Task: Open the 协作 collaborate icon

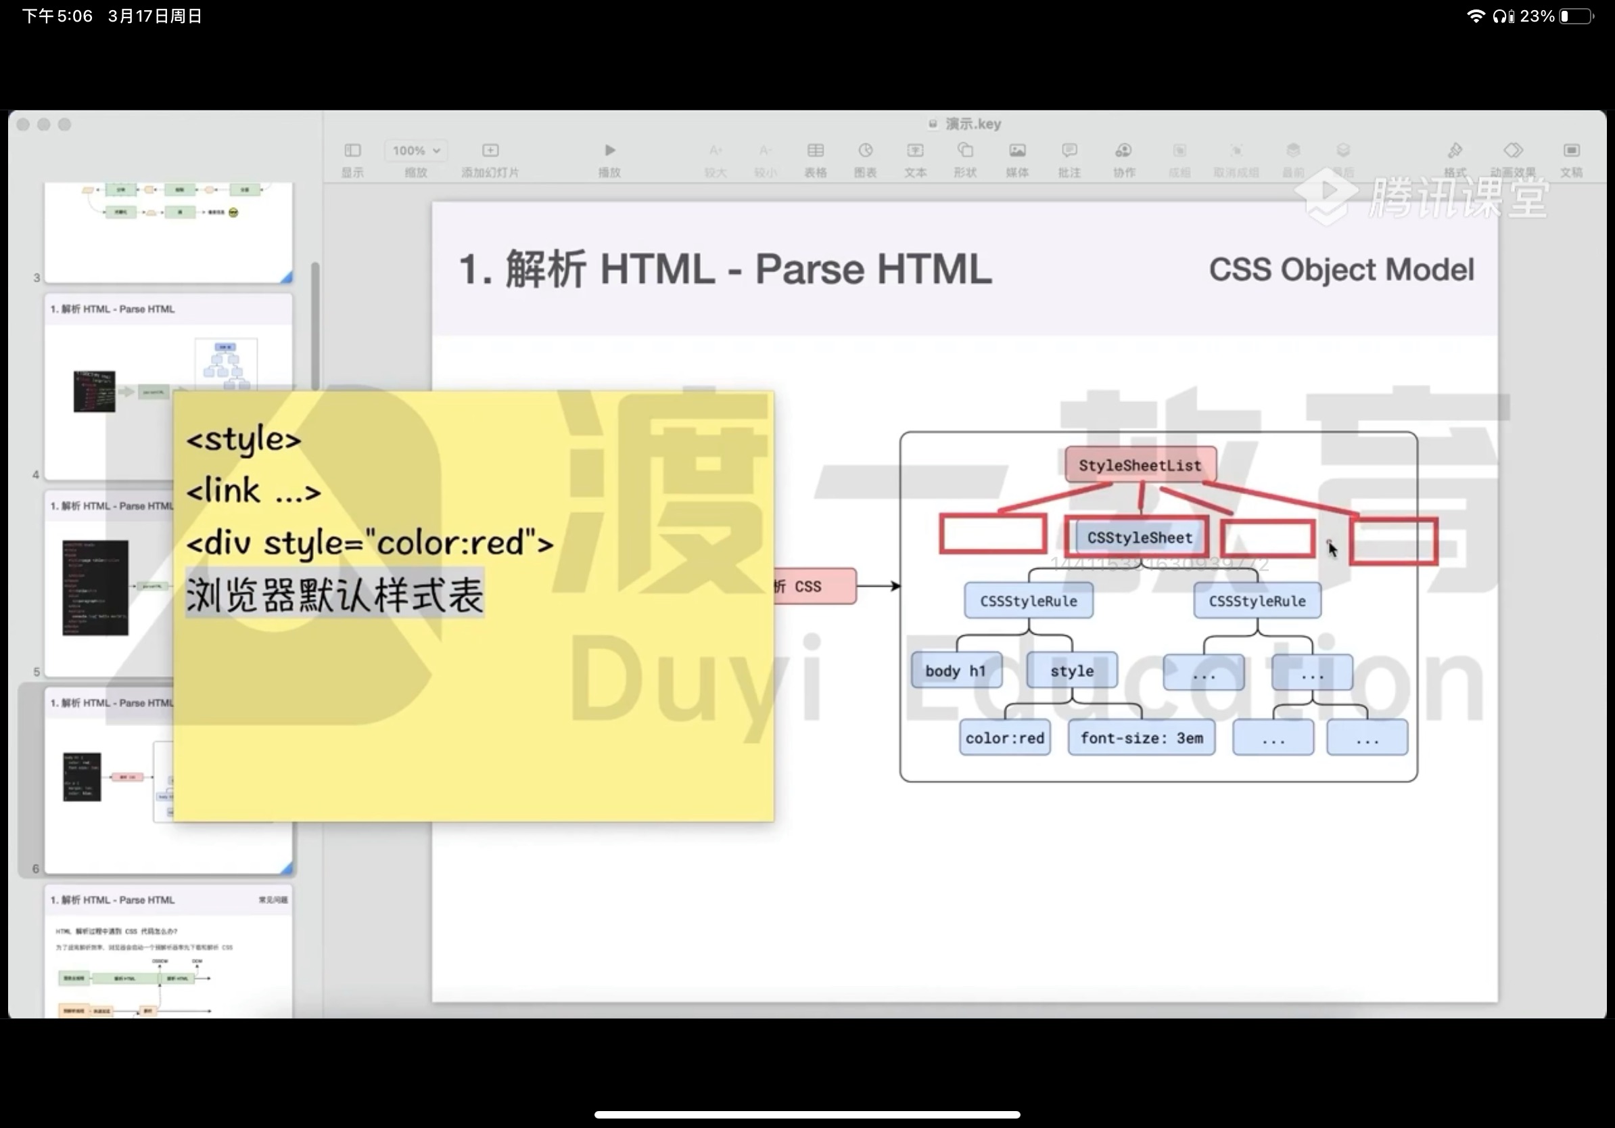Action: (1123, 151)
